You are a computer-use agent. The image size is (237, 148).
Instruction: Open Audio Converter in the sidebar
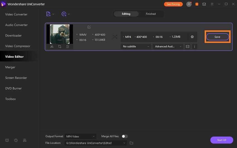pyautogui.click(x=16, y=25)
